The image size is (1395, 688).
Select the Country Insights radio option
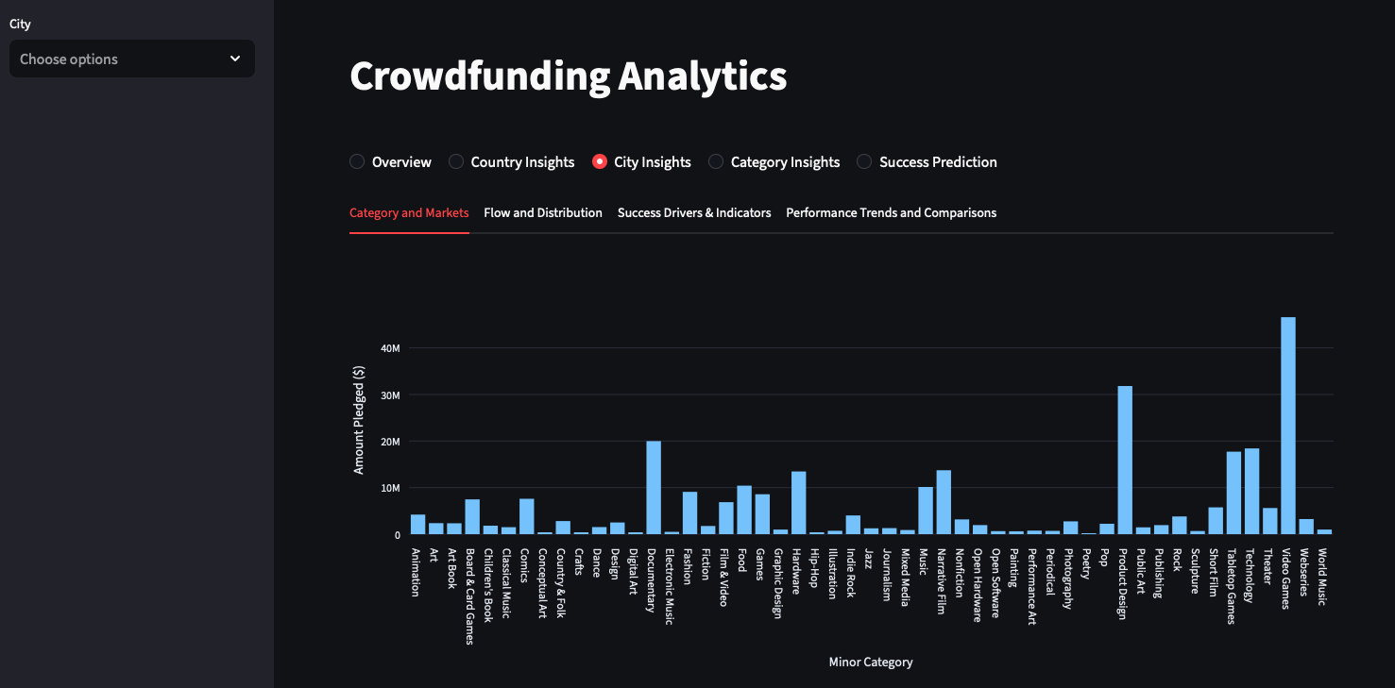455,161
